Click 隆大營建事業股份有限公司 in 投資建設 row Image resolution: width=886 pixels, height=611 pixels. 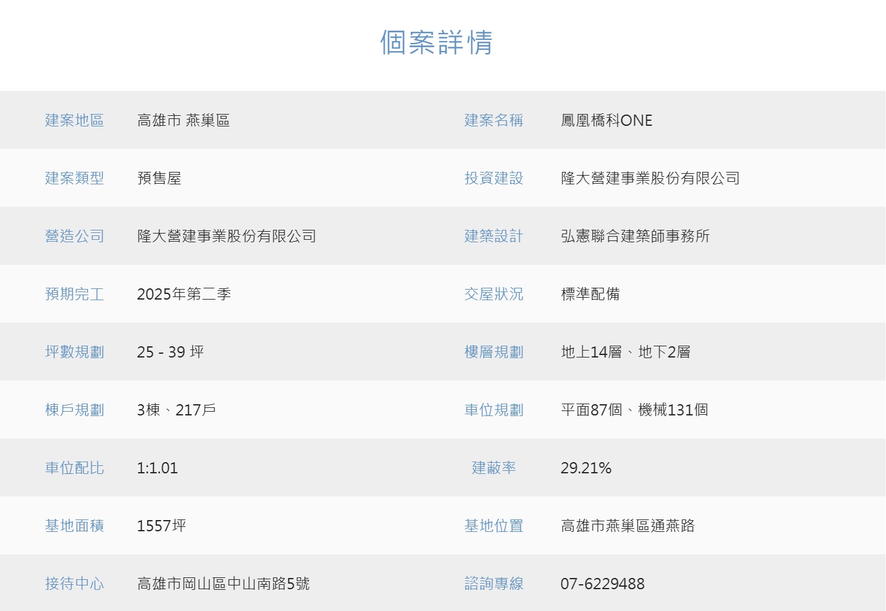[650, 178]
